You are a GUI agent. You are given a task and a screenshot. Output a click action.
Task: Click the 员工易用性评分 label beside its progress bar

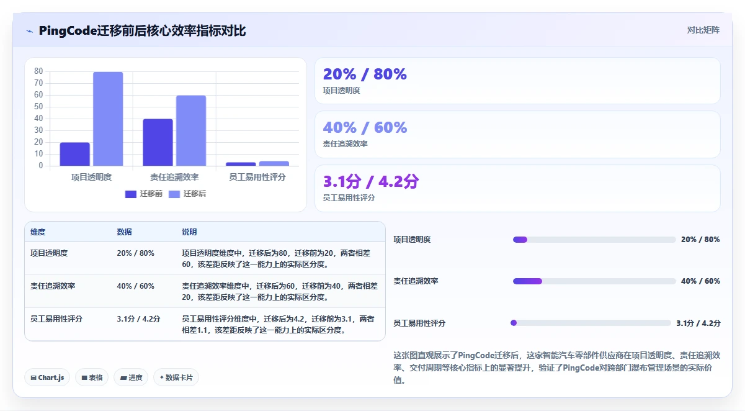click(419, 323)
